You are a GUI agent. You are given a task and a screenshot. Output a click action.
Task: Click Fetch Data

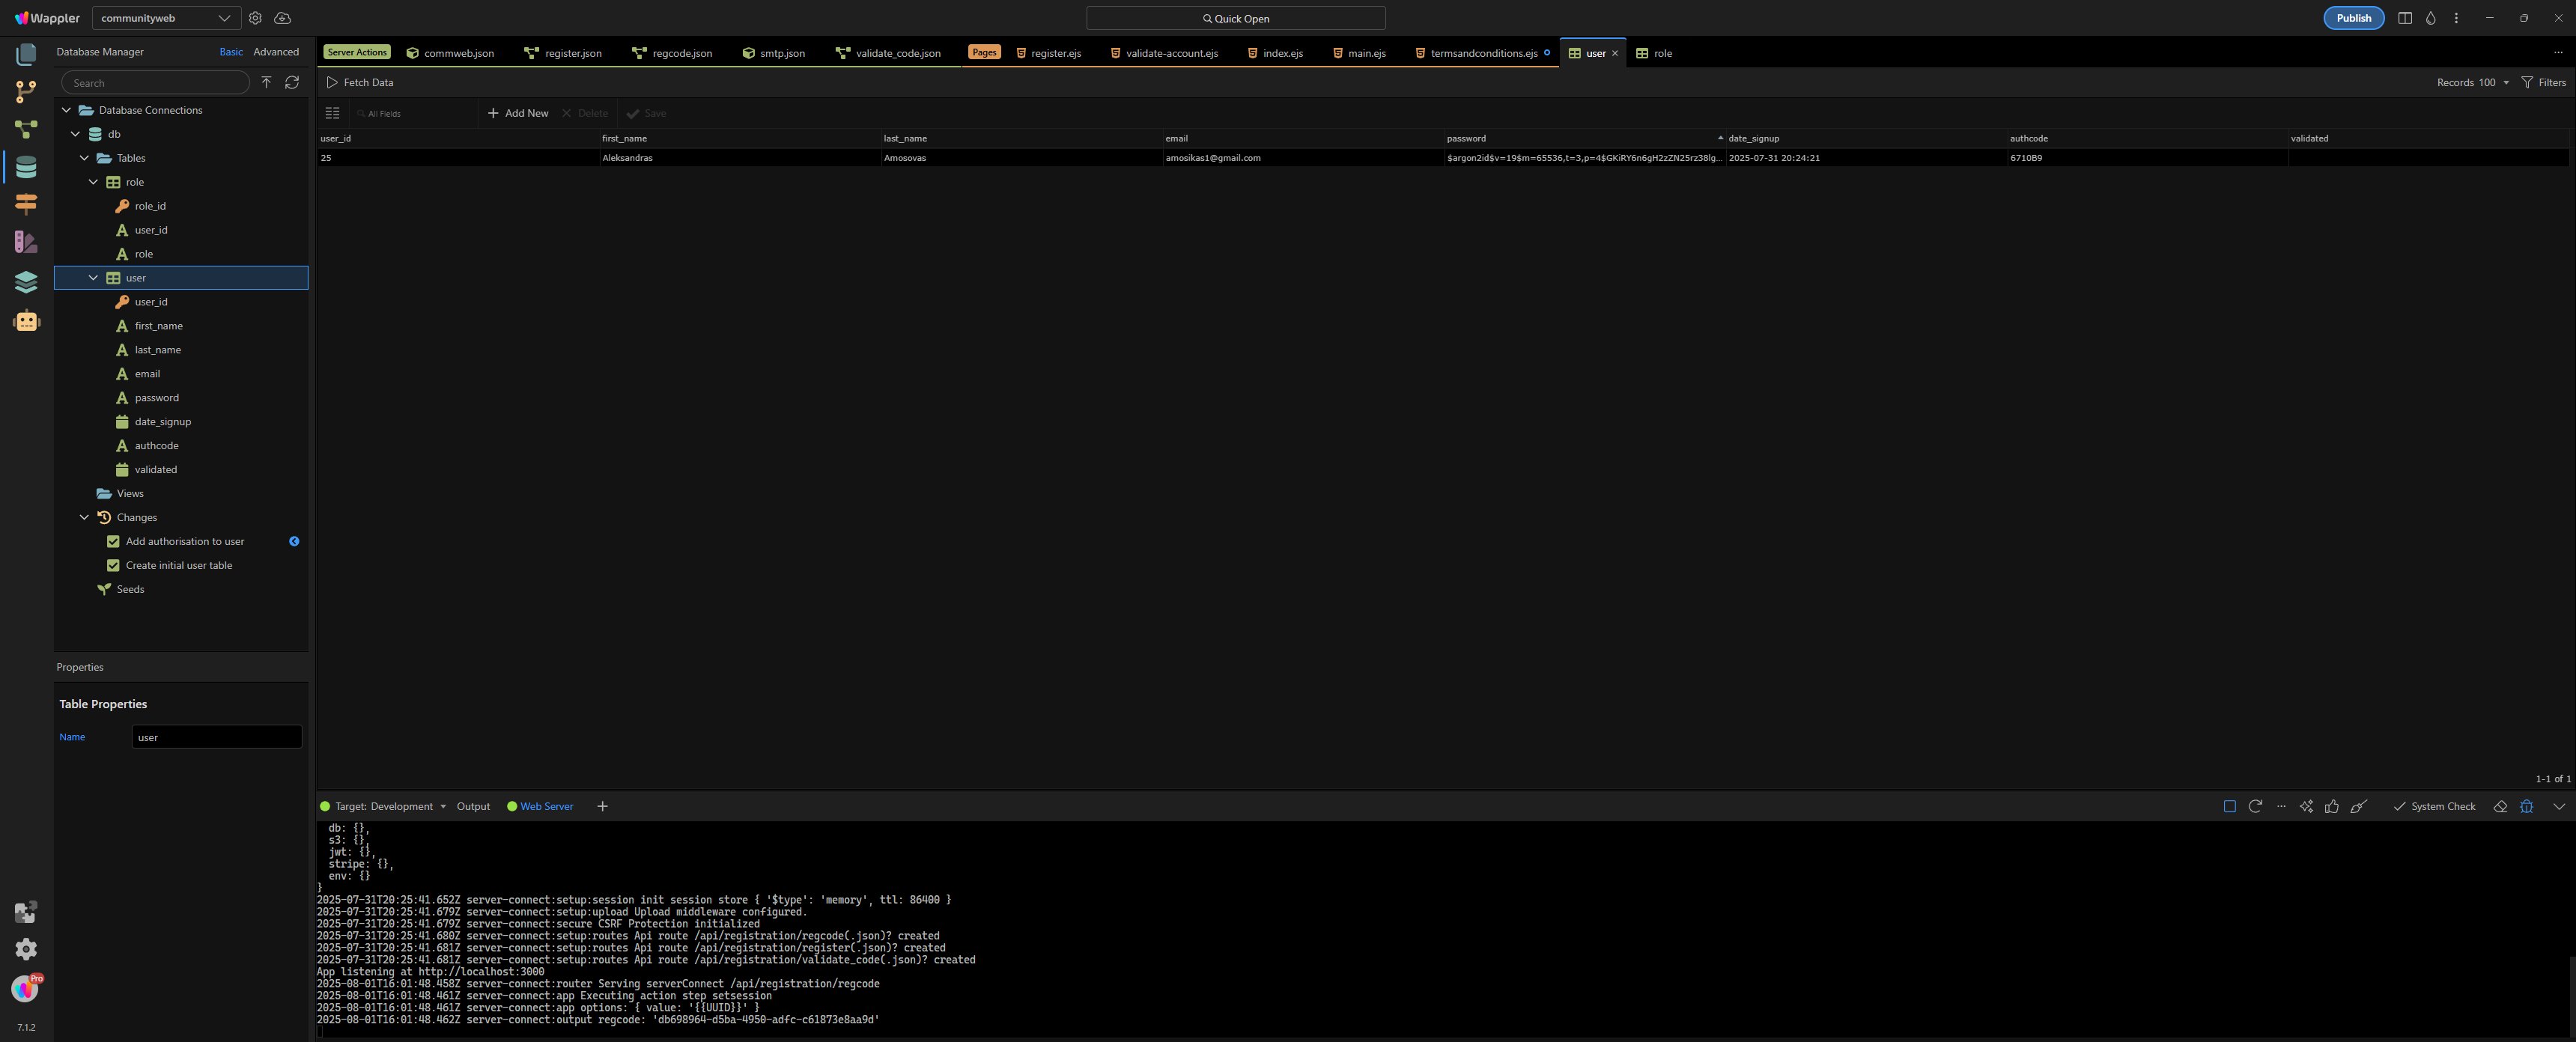[x=360, y=82]
